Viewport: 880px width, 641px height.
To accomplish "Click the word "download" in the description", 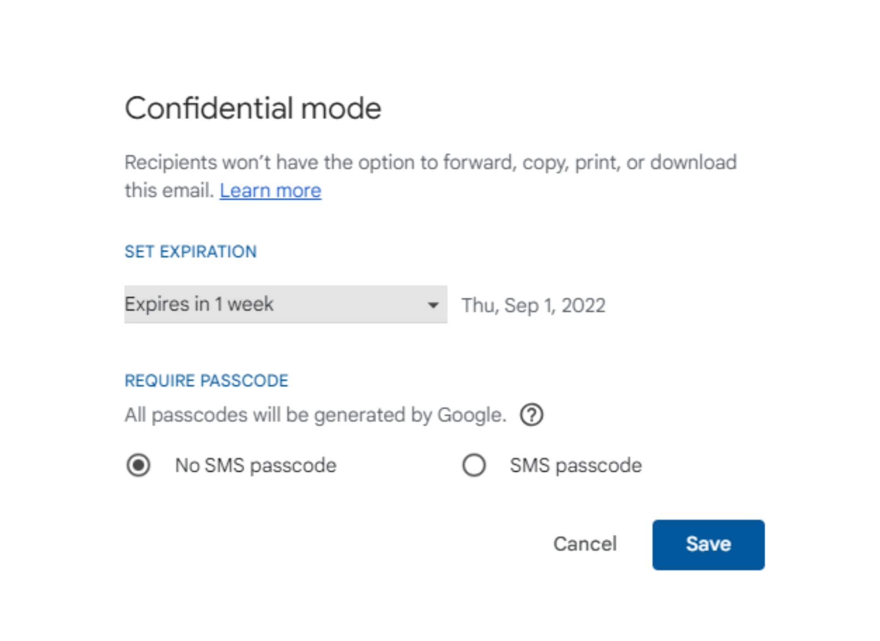I will tap(693, 163).
